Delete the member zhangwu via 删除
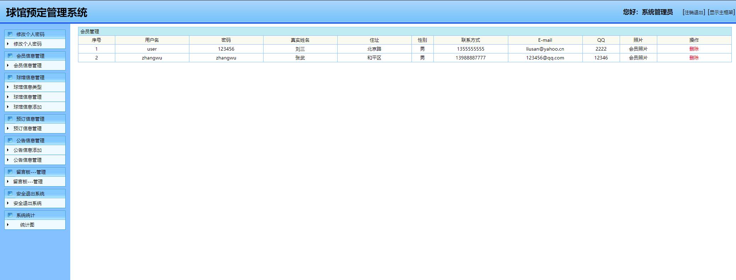The image size is (736, 280). coord(694,58)
